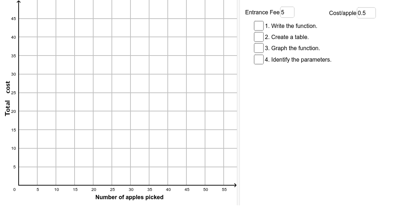Click the origin 0 label
Screen dimensions: 409x206
[x=14, y=190]
